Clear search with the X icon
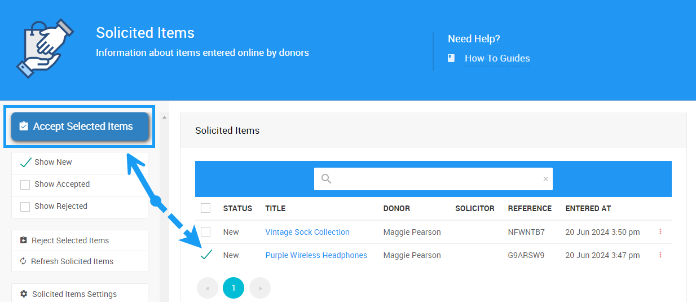The width and height of the screenshot is (696, 302). (545, 179)
